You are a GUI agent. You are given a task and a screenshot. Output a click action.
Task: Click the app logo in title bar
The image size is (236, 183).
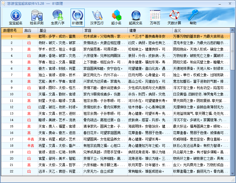pyautogui.click(x=3, y=3)
